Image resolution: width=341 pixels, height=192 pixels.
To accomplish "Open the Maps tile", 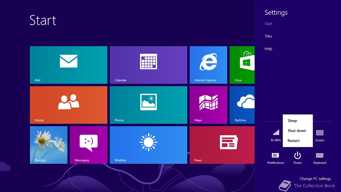I will point(208,105).
